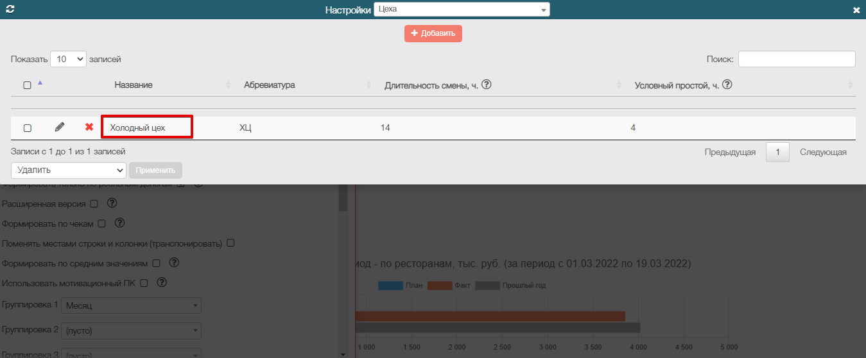Sort by Условный простой column arrows
The height and width of the screenshot is (358, 866).
(850, 85)
